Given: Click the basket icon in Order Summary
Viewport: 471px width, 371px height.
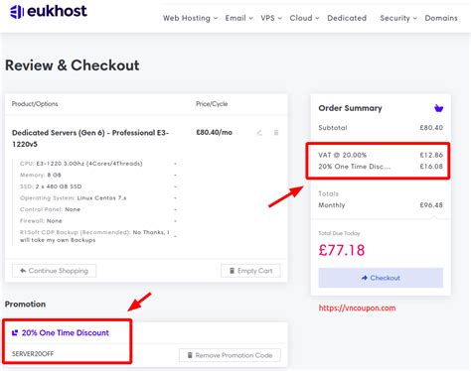Looking at the screenshot, I should (438, 108).
